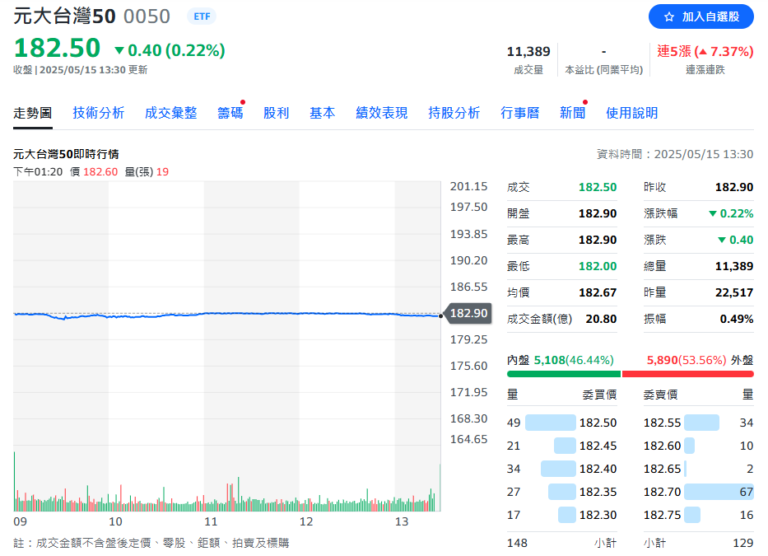Click ask price 182.70
The height and width of the screenshot is (556, 768).
[662, 492]
